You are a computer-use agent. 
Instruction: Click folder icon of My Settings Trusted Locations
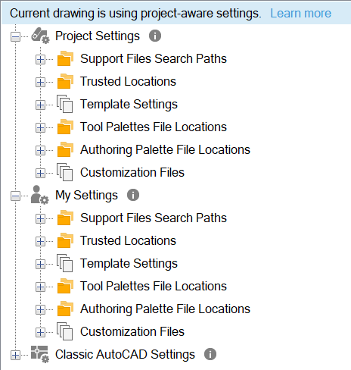pos(65,240)
